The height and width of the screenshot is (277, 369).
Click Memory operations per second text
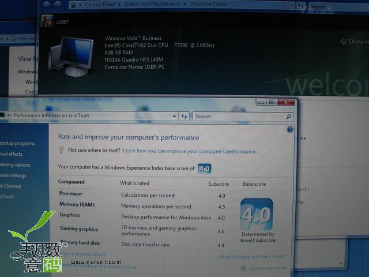(156, 207)
